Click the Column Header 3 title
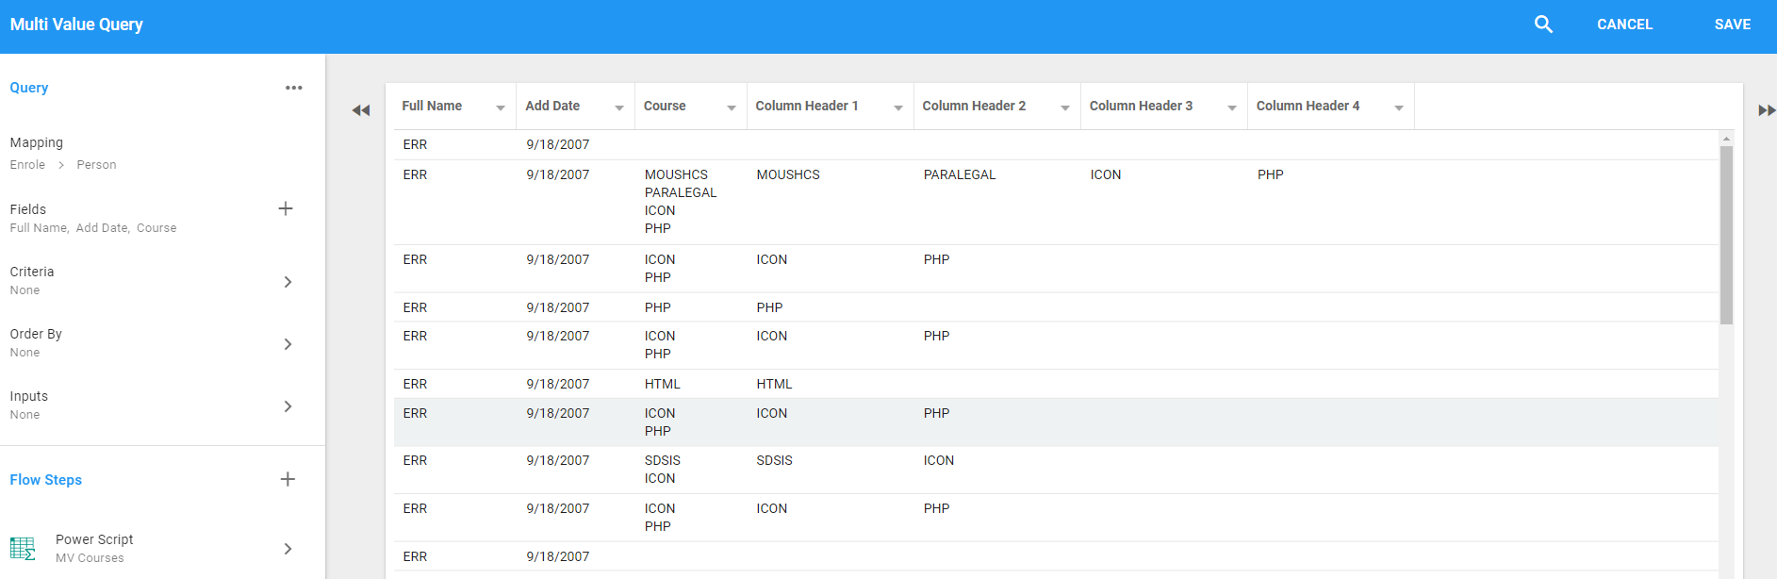 coord(1141,106)
